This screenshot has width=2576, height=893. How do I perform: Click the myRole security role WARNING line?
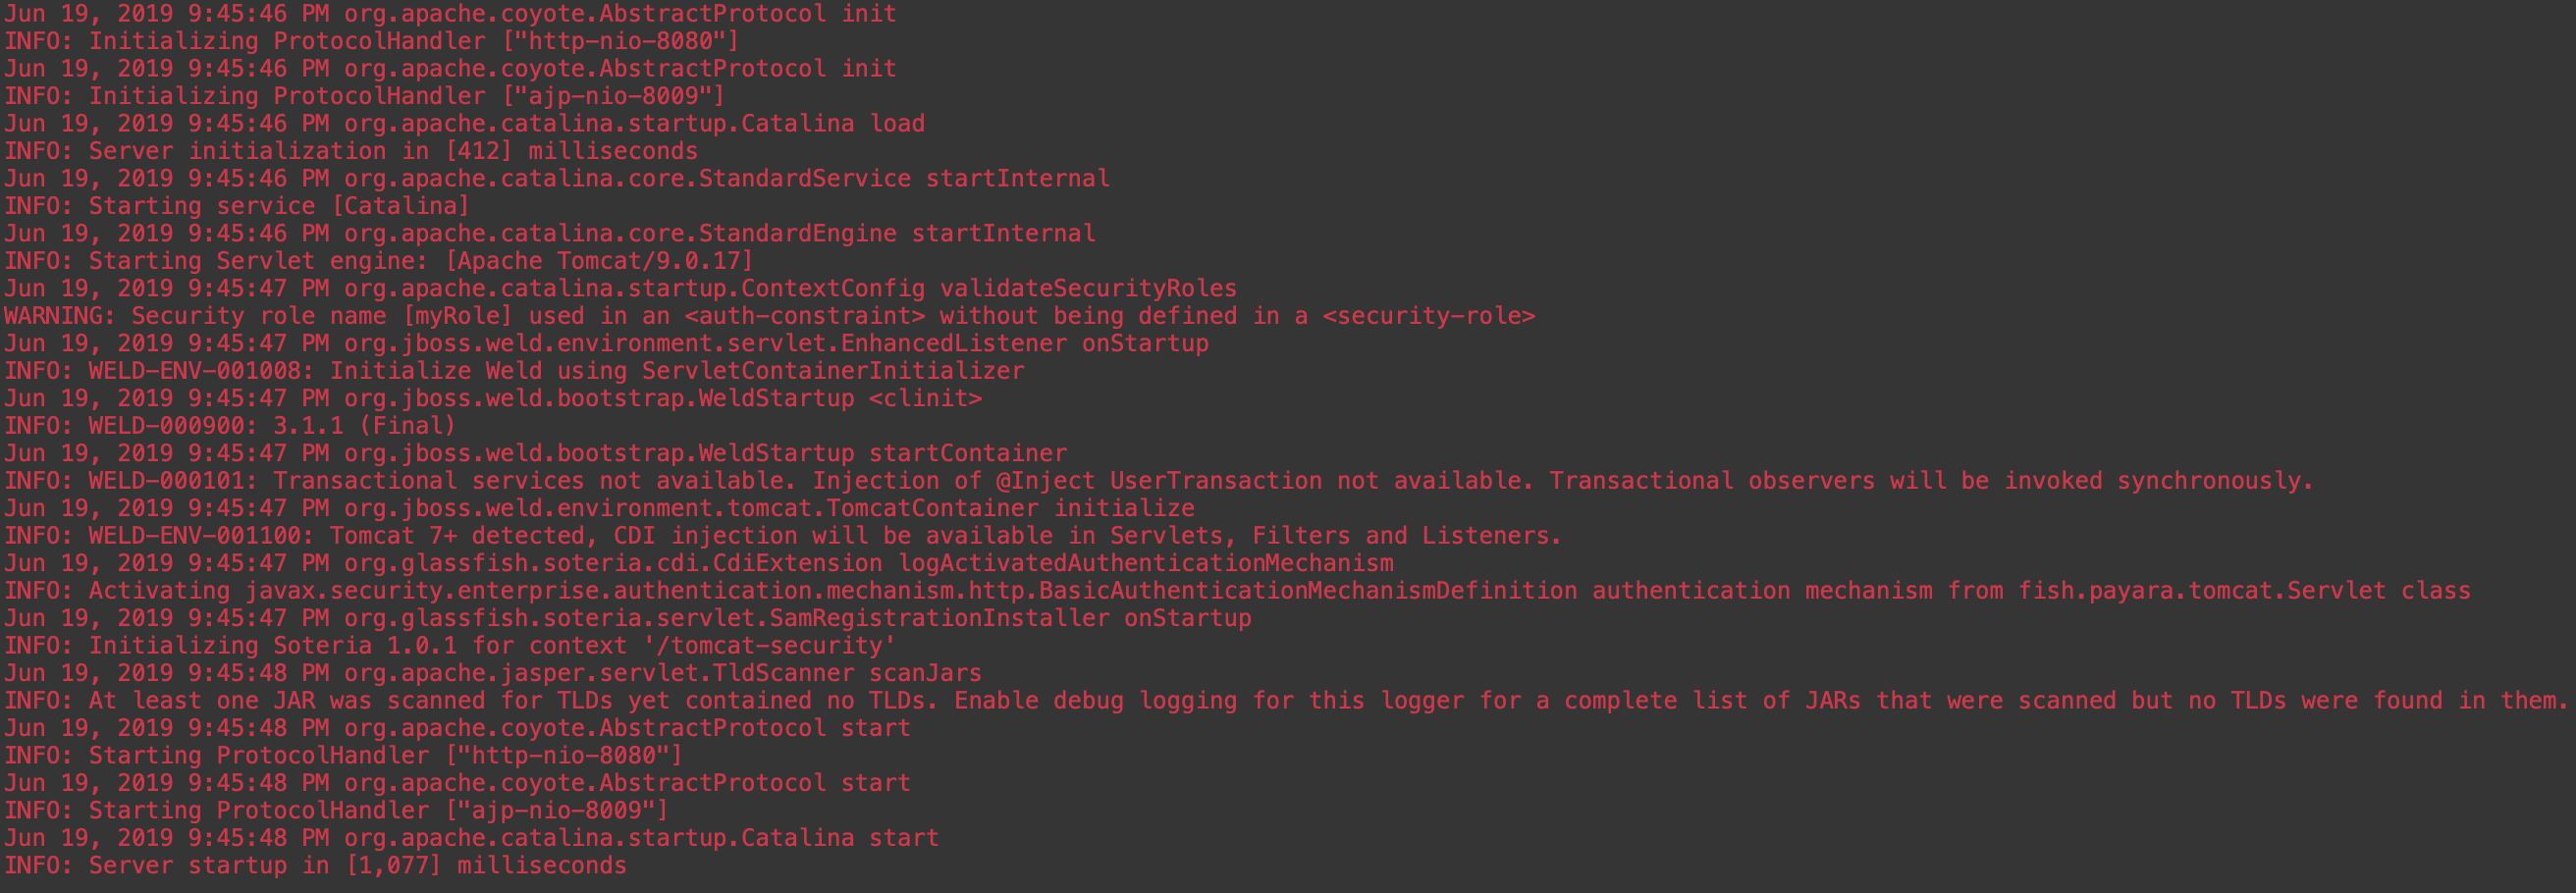(768, 316)
